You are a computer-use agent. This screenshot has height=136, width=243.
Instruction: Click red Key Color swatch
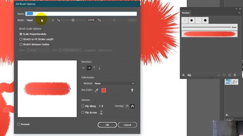pyautogui.click(x=104, y=90)
